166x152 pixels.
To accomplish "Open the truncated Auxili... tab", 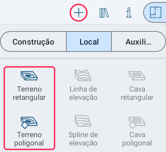I will pyautogui.click(x=138, y=41).
